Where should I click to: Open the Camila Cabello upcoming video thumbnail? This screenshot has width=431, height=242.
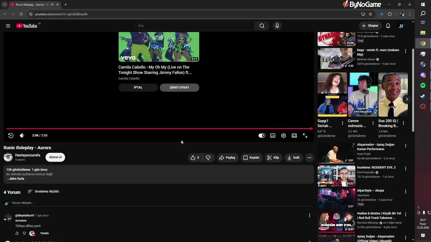point(159,47)
